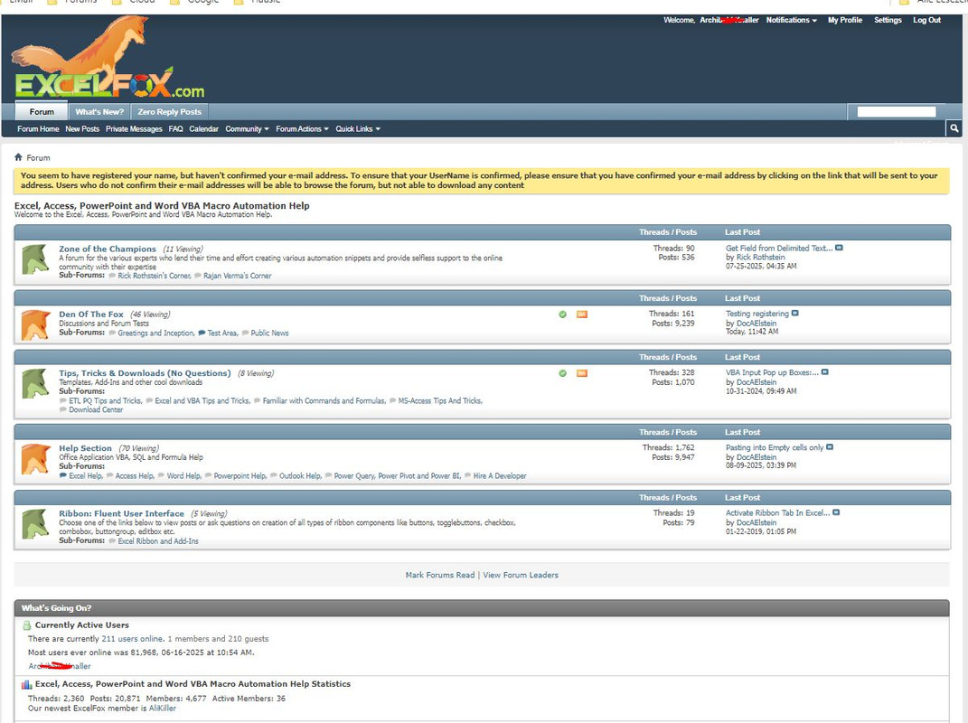Go to last post icon after Testing registering
Viewport: 968px width, 723px height.
[x=795, y=313]
